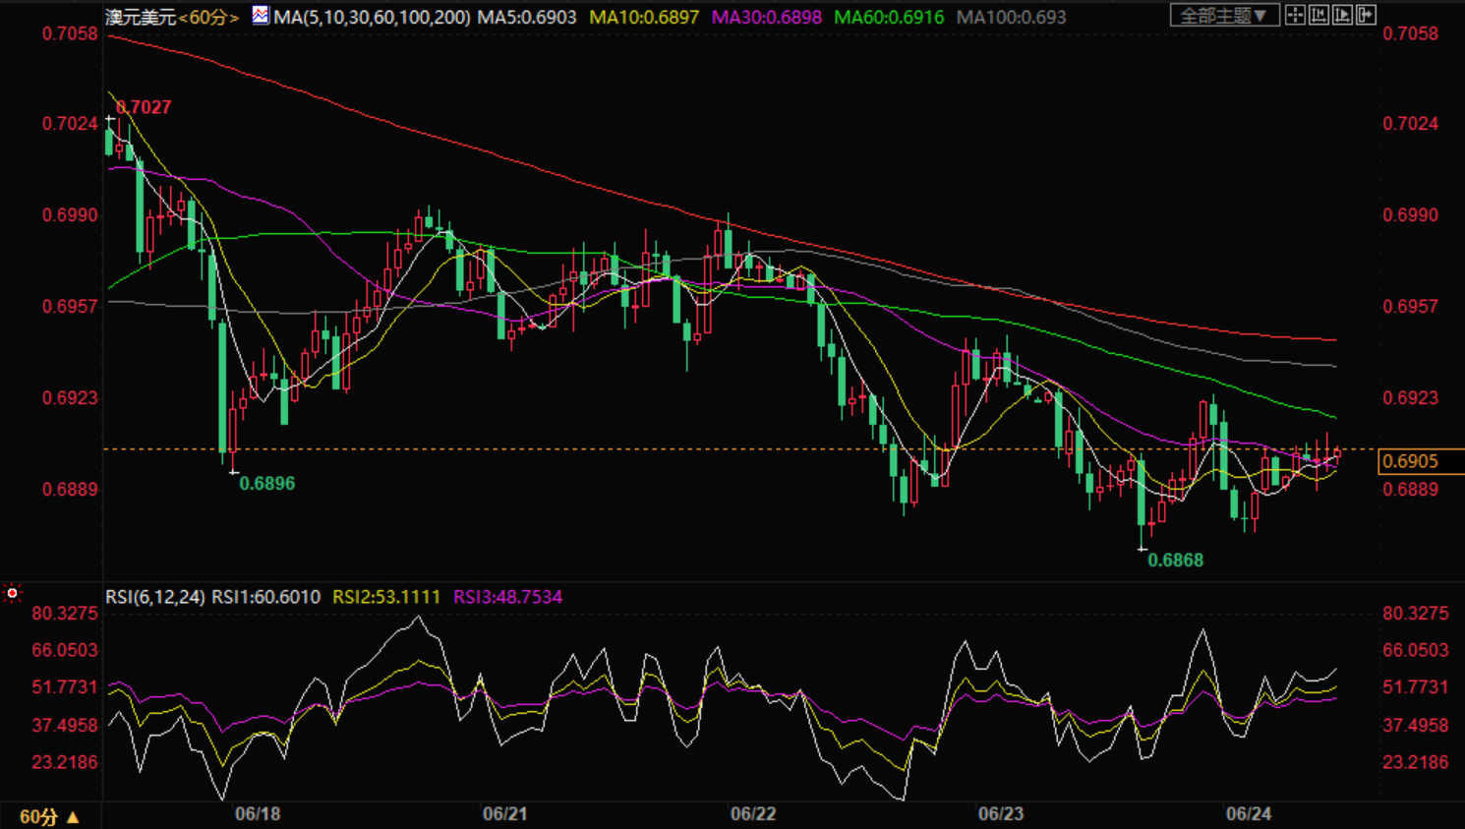
Task: Open the 60分 period selector at bottom left
Action: pos(49,817)
